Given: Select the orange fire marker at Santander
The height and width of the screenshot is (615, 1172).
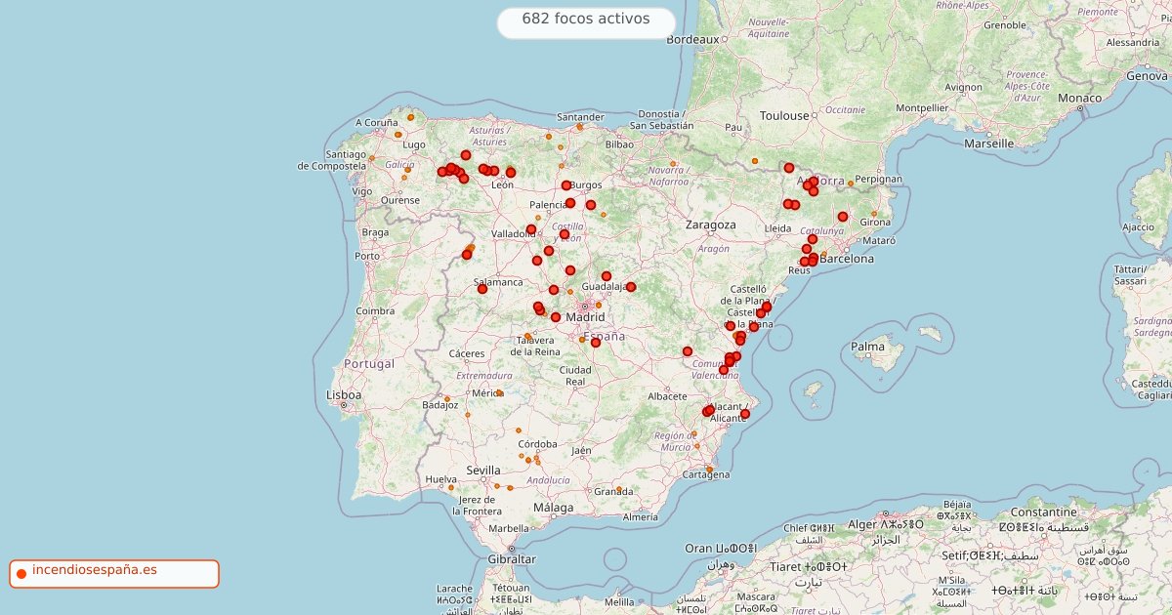Looking at the screenshot, I should (x=579, y=127).
